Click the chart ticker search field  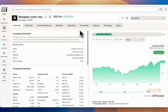click(x=127, y=34)
